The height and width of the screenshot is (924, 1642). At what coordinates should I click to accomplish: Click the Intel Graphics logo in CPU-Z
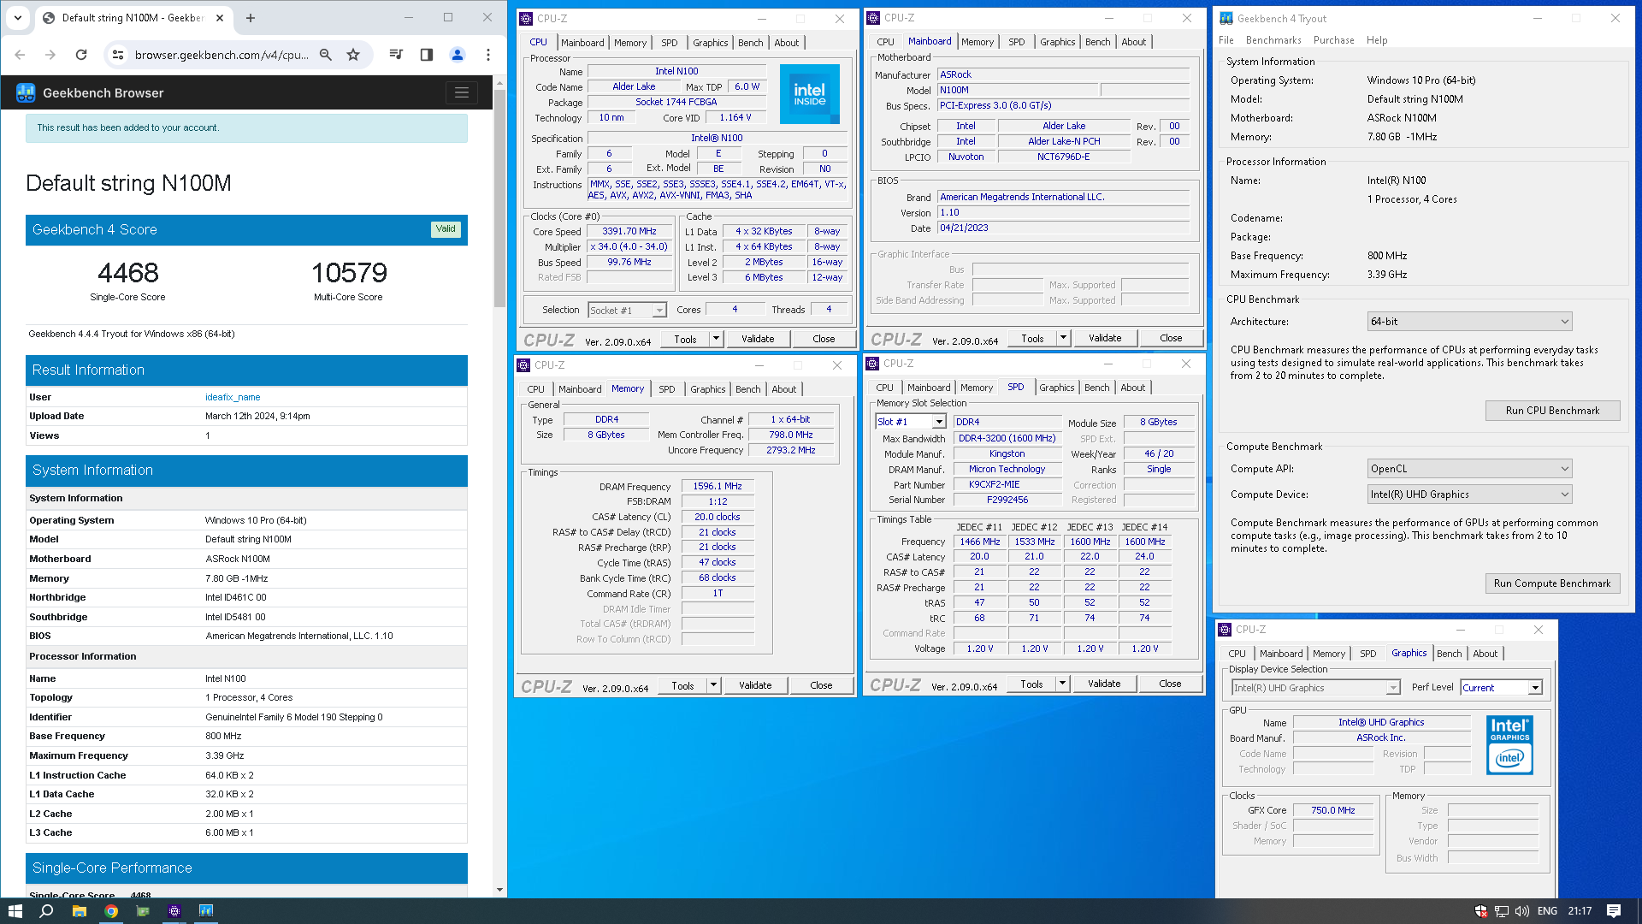coord(1509,745)
